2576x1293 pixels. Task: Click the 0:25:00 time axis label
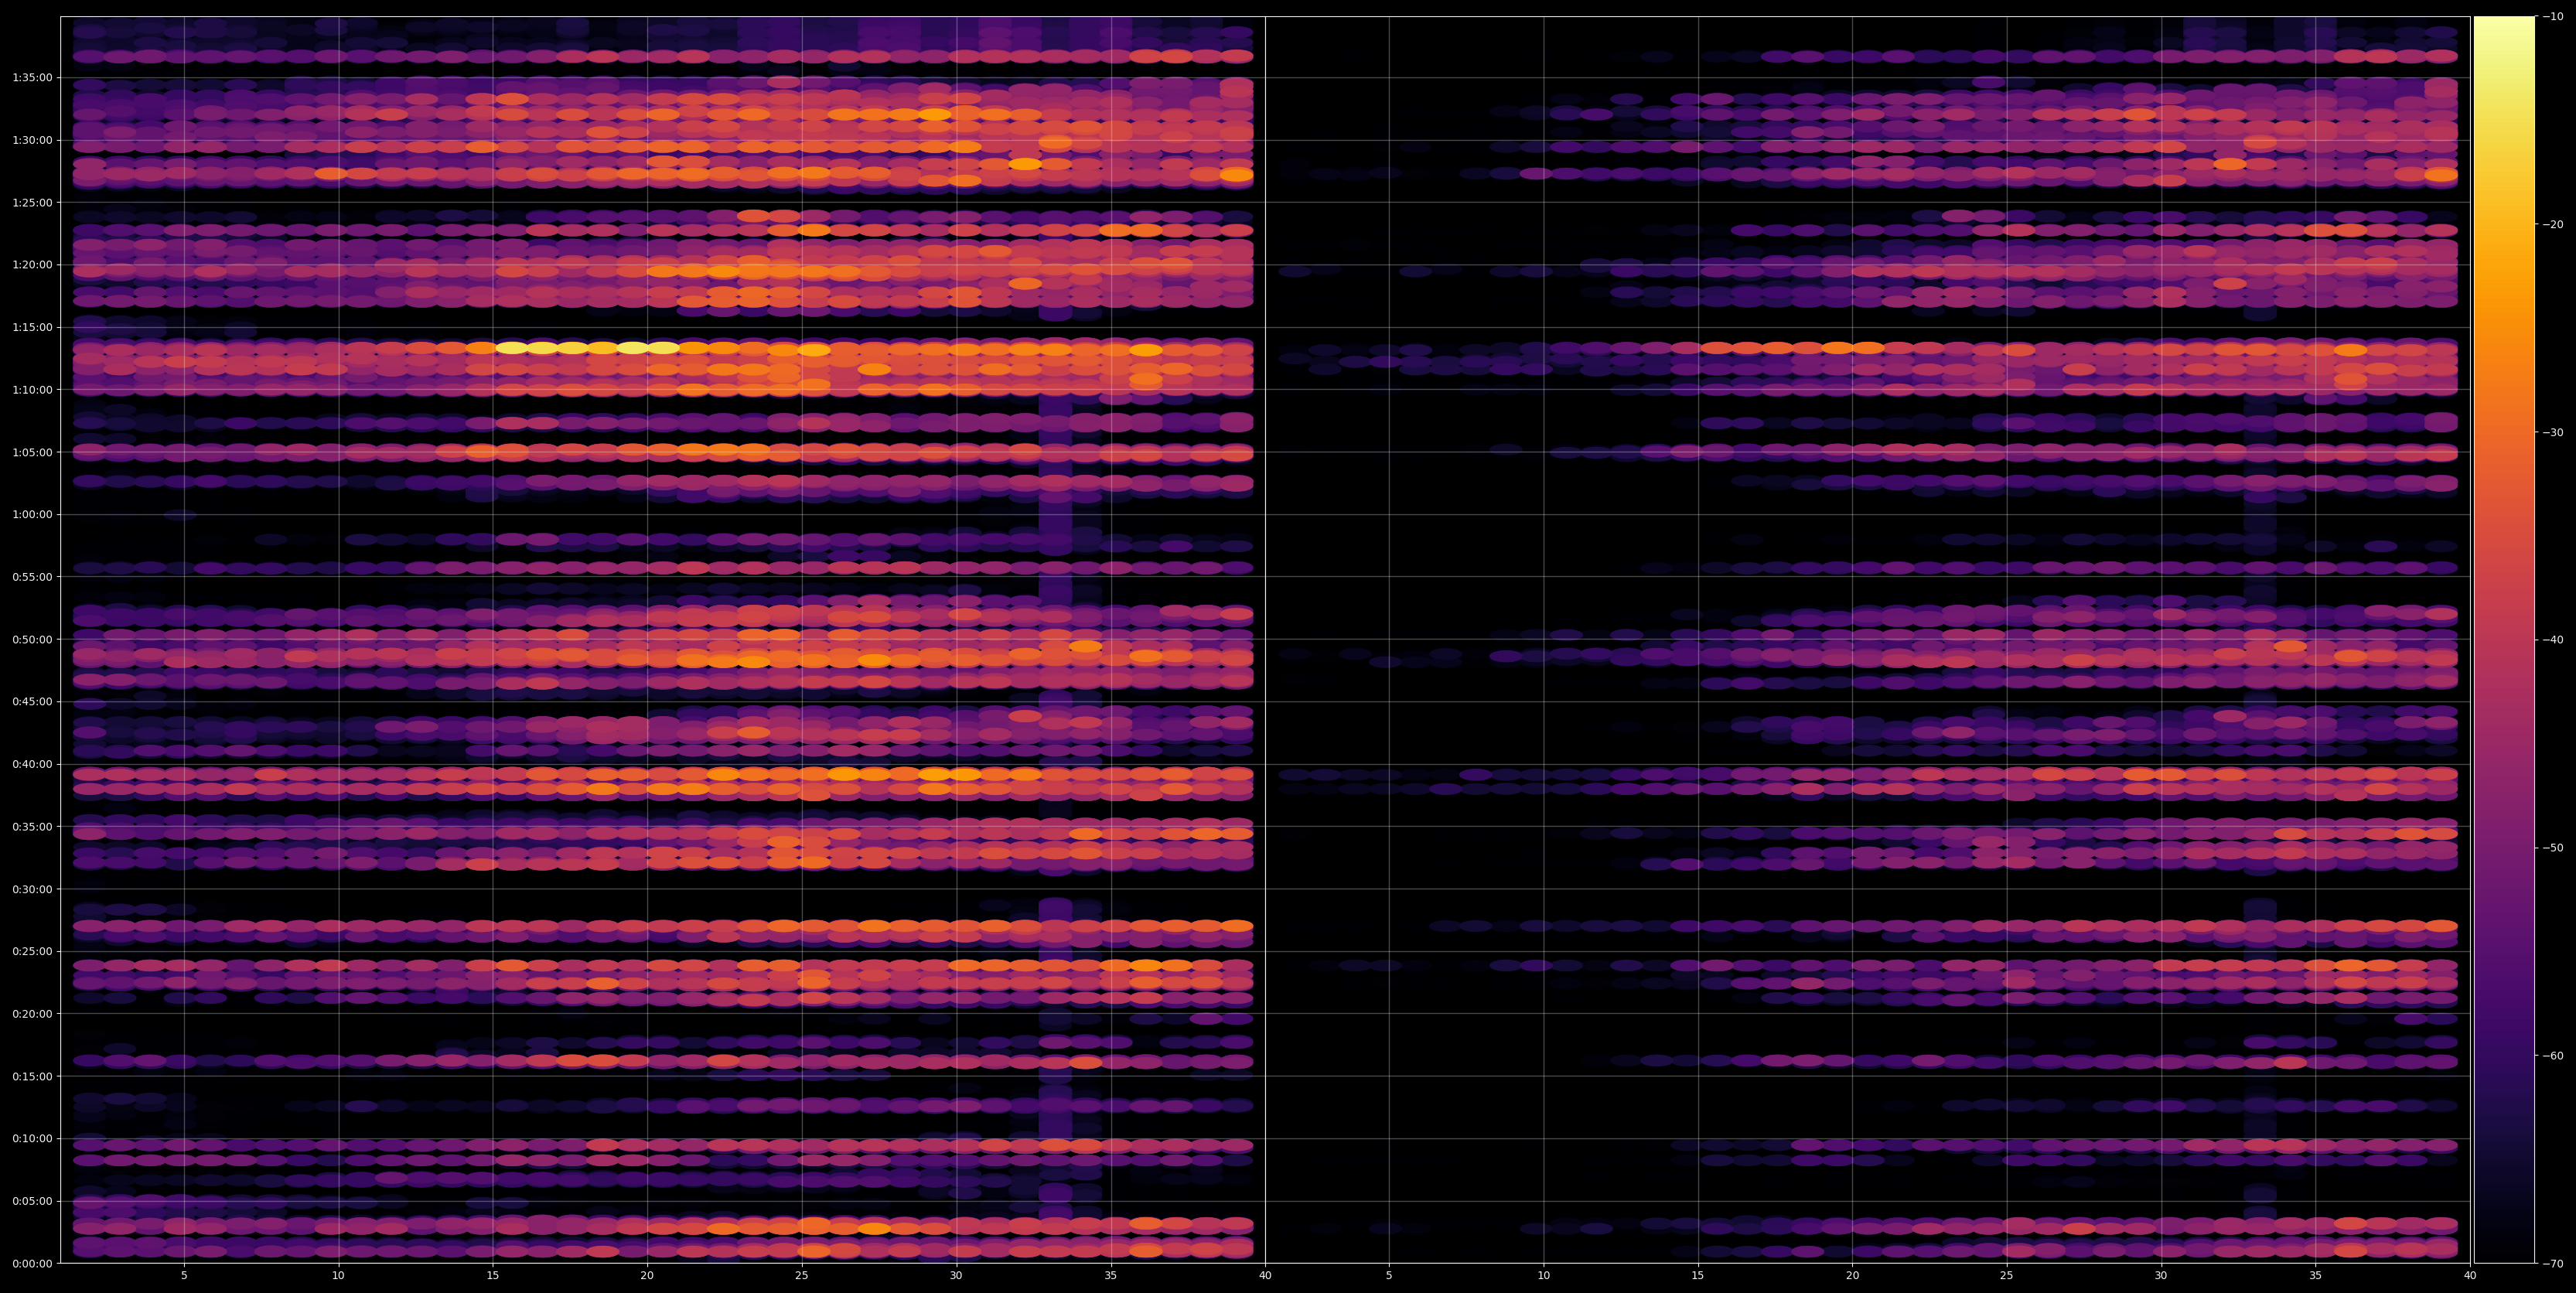(x=32, y=951)
